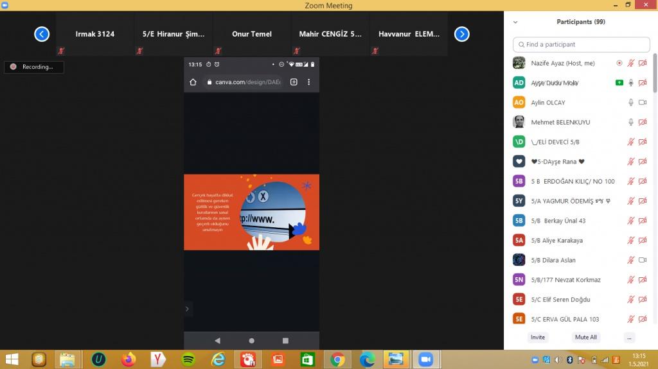The height and width of the screenshot is (369, 658).
Task: Click the Invite button
Action: pyautogui.click(x=538, y=337)
